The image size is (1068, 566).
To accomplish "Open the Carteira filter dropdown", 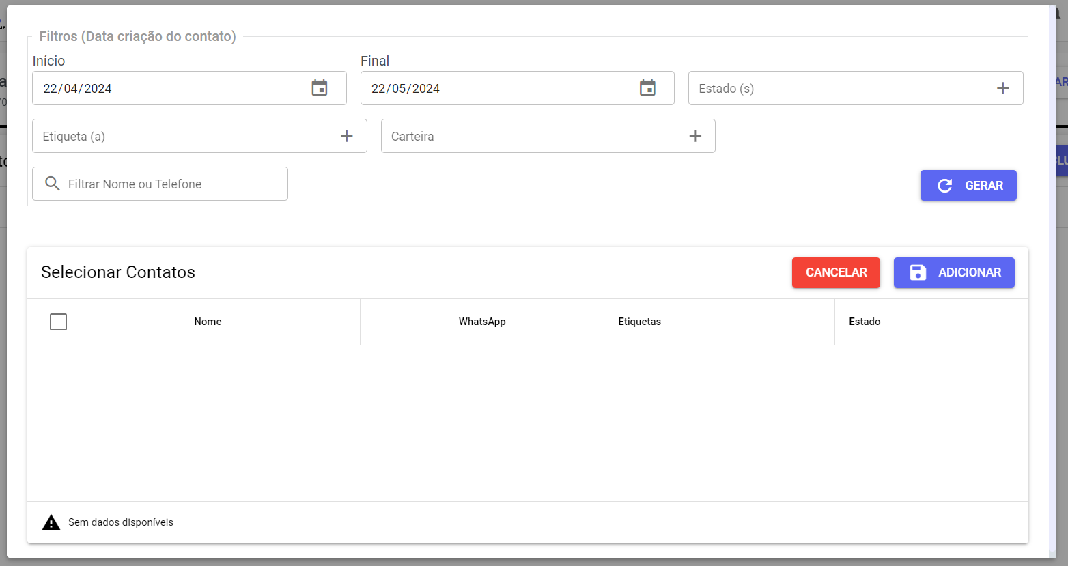I will pyautogui.click(x=533, y=136).
